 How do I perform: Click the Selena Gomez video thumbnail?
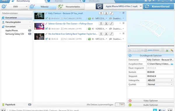coord(39,26)
